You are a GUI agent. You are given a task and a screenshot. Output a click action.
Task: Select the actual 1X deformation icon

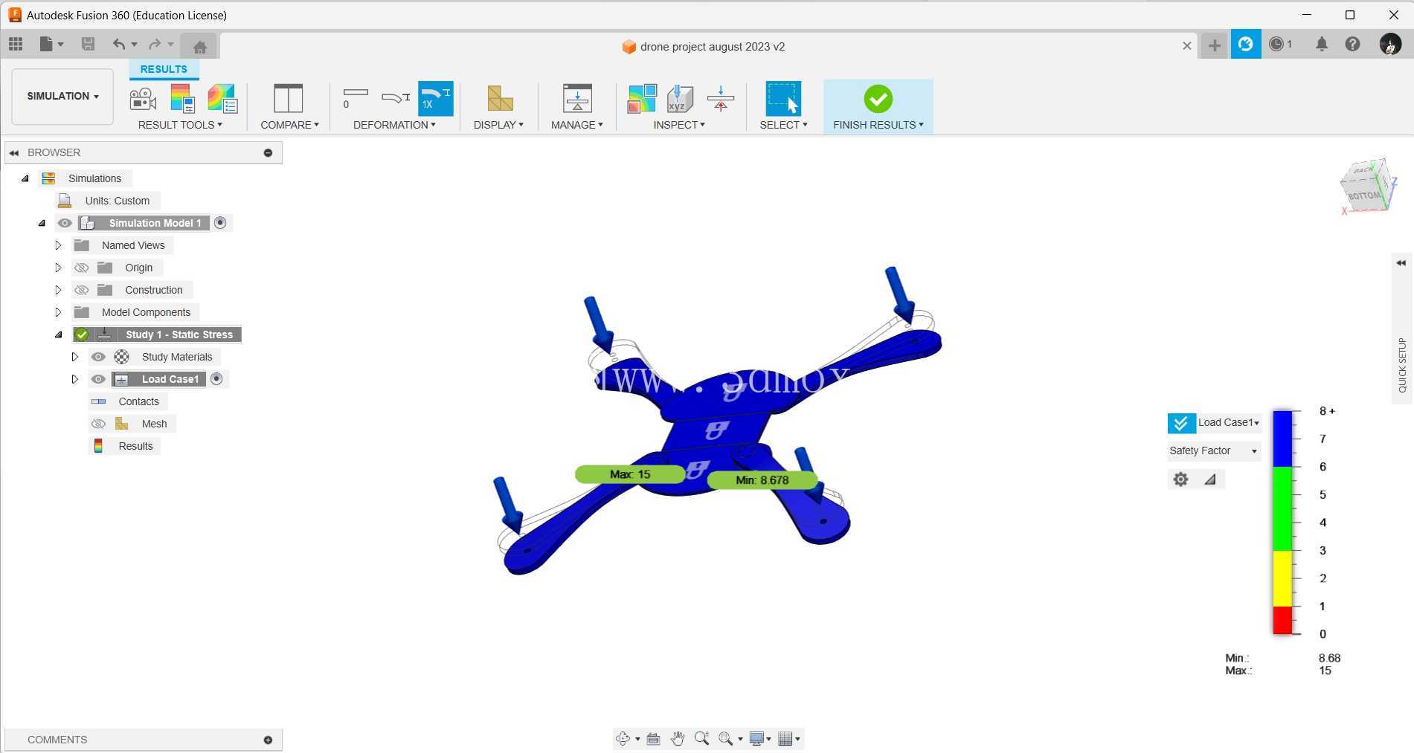[x=436, y=98]
